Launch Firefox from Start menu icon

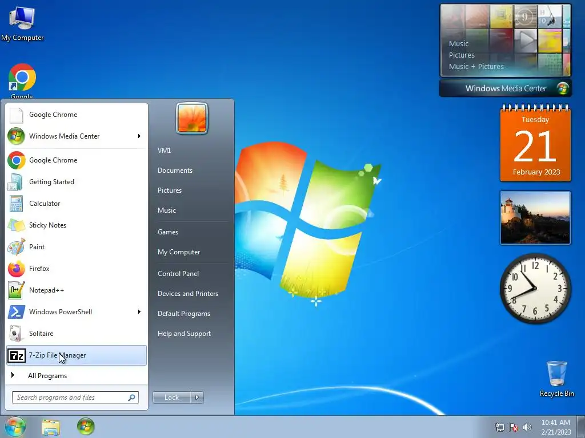tap(16, 269)
